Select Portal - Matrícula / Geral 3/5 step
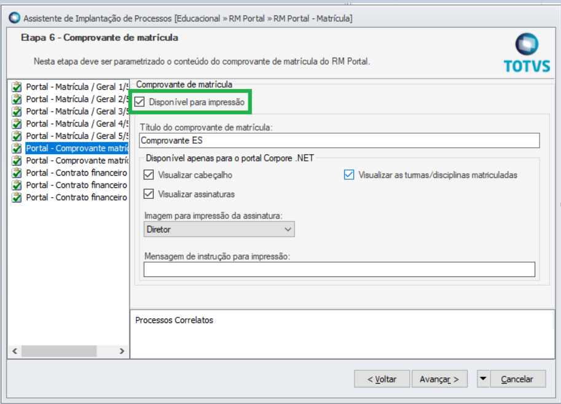This screenshot has height=404, width=561. click(77, 112)
